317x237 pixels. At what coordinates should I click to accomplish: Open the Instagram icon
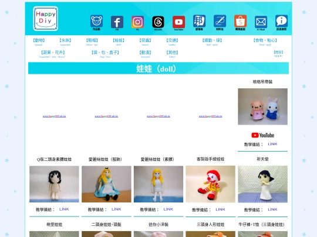point(138,22)
